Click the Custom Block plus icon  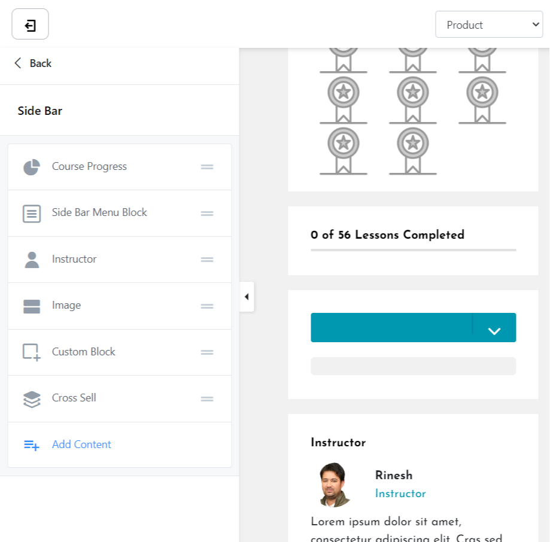coord(32,352)
